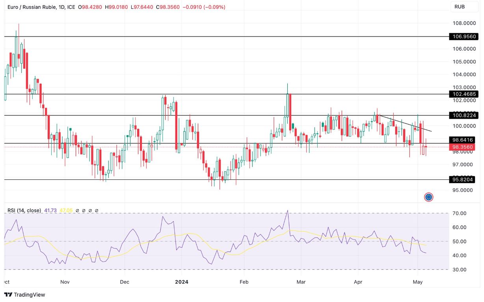This screenshot has height=302, width=484.
Task: Click the high price H99.0180
Action: (x=116, y=7)
